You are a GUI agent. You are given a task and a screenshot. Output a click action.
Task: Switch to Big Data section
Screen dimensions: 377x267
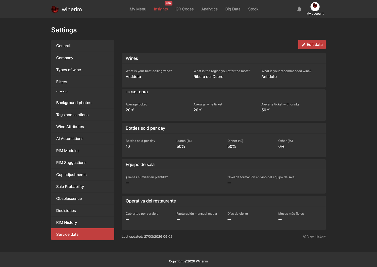pyautogui.click(x=233, y=9)
